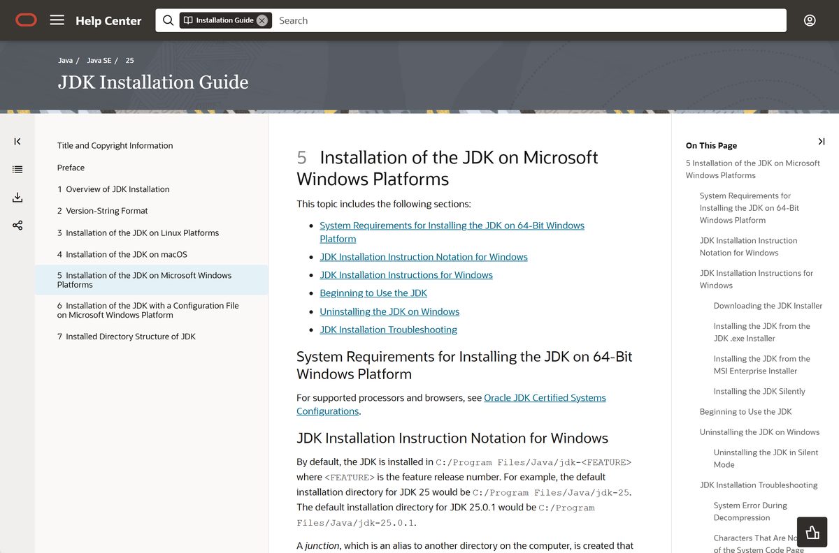The width and height of the screenshot is (839, 553).
Task: Jump to JDK Installation Troubleshooting in On This Page
Action: (x=759, y=485)
